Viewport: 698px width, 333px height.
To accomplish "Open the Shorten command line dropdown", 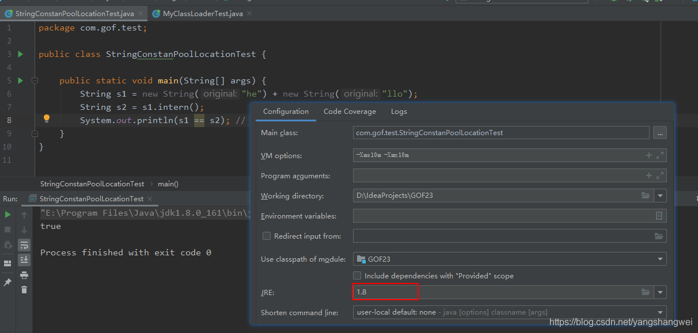I will tap(660, 313).
